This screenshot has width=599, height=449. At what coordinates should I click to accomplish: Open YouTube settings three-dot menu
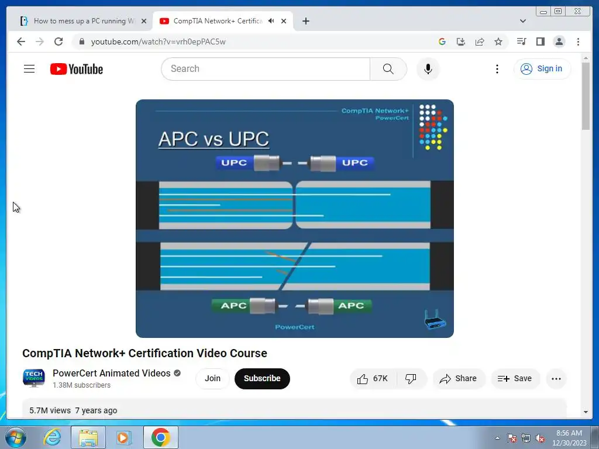click(x=497, y=69)
